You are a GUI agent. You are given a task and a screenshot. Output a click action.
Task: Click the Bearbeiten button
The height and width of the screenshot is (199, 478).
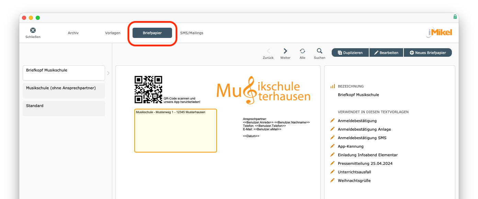386,53
